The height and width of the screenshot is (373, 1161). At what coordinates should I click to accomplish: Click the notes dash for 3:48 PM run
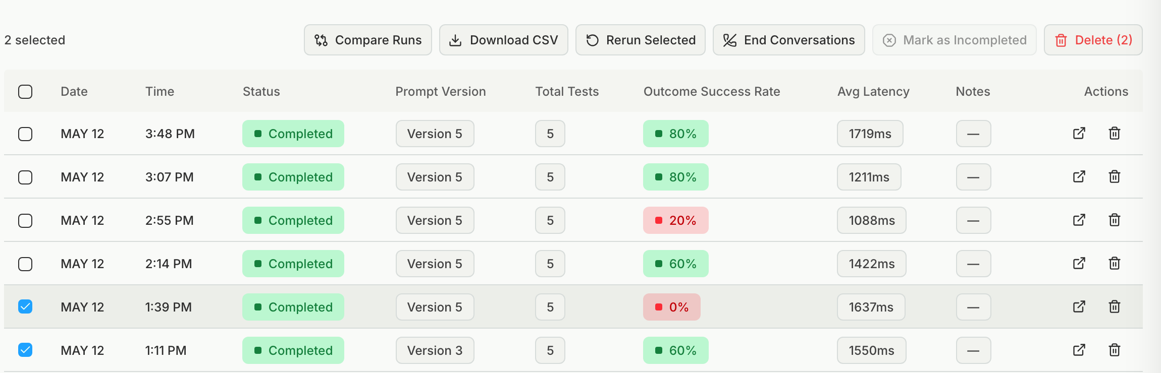pyautogui.click(x=974, y=134)
